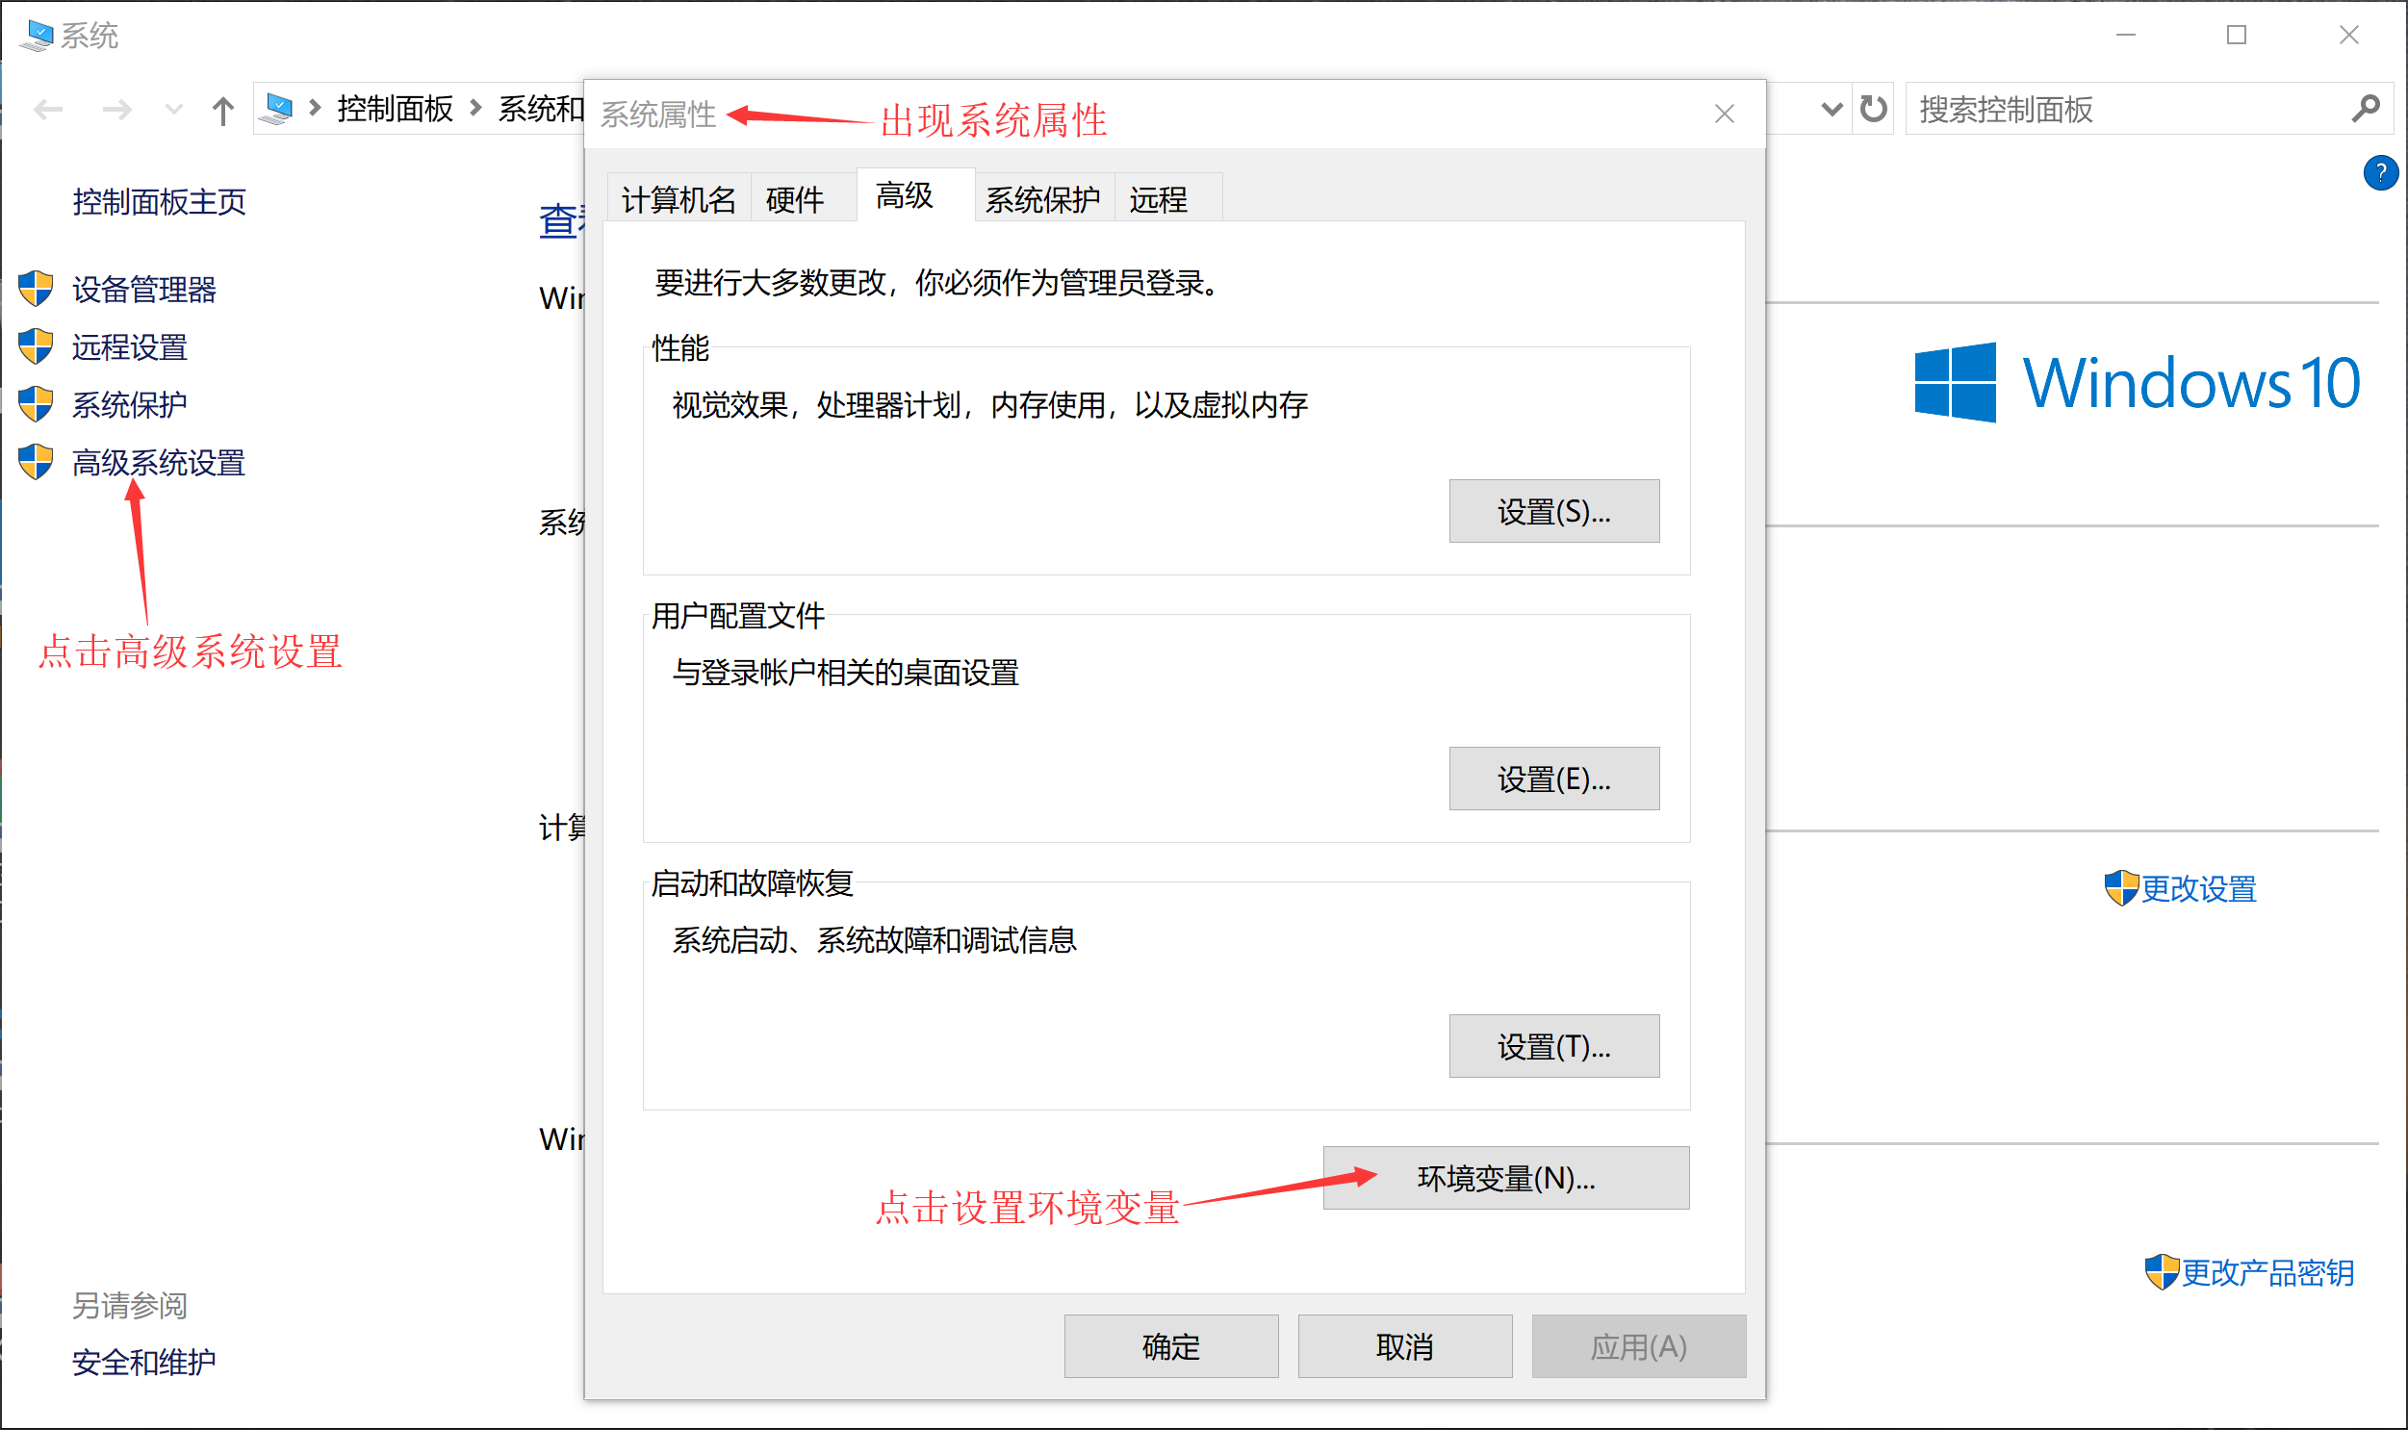Click the back navigation arrow
The image size is (2408, 1430).
(48, 109)
